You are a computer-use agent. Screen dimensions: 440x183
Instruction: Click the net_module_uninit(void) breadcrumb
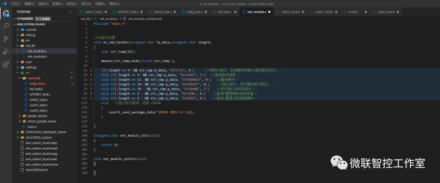(x=145, y=19)
